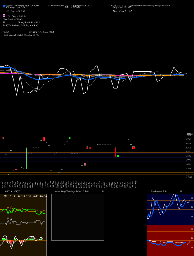Select the '50 Day - 937.42' legend text
194x256 pixels.
[x=16, y=12]
